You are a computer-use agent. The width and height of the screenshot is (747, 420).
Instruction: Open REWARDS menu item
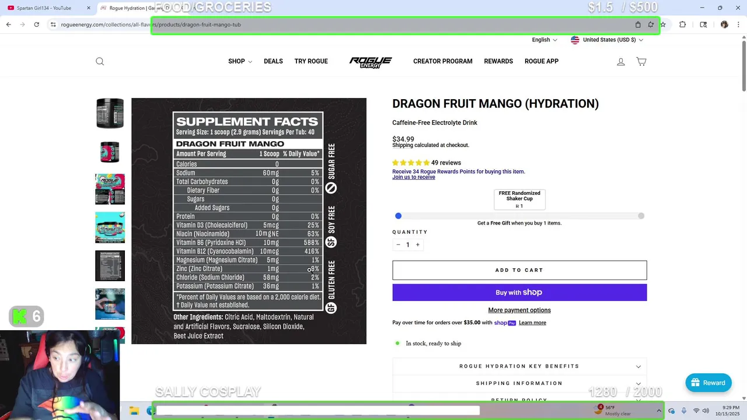pyautogui.click(x=498, y=61)
